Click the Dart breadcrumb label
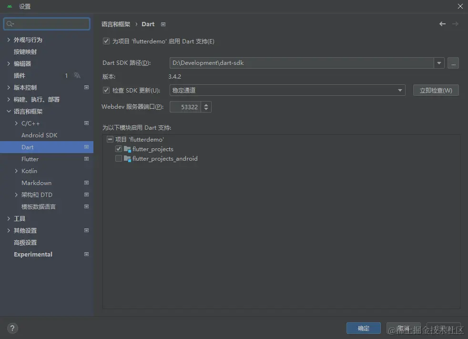The height and width of the screenshot is (339, 468). click(148, 24)
